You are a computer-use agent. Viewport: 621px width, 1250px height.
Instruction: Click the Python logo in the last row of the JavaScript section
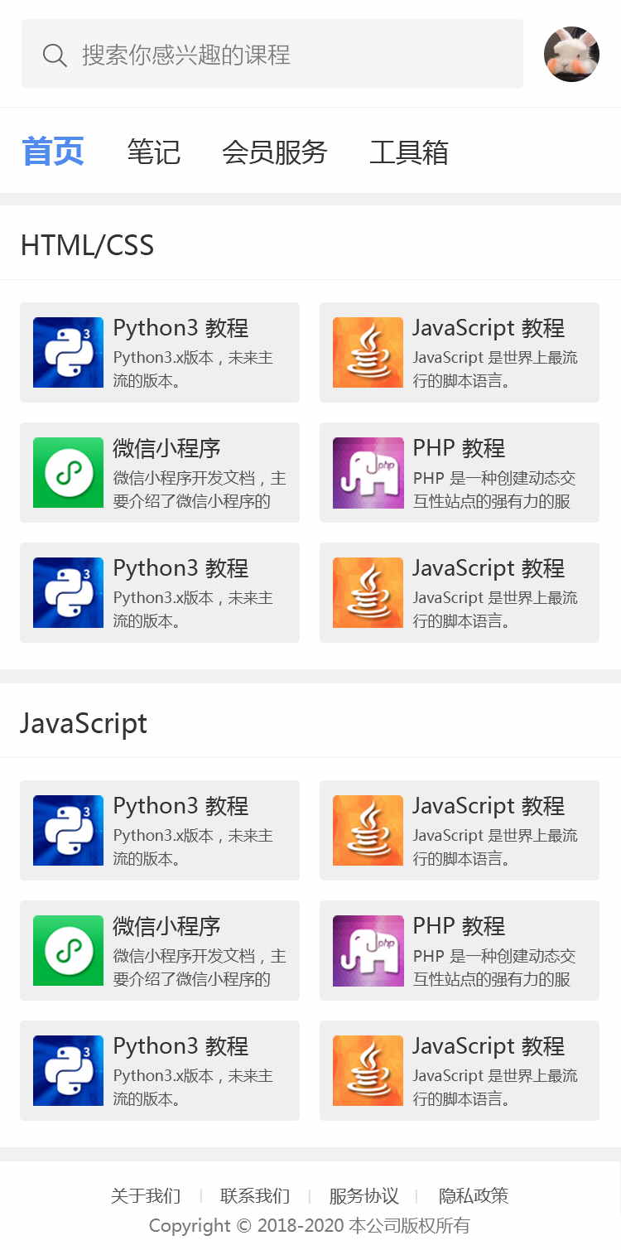coord(68,1070)
